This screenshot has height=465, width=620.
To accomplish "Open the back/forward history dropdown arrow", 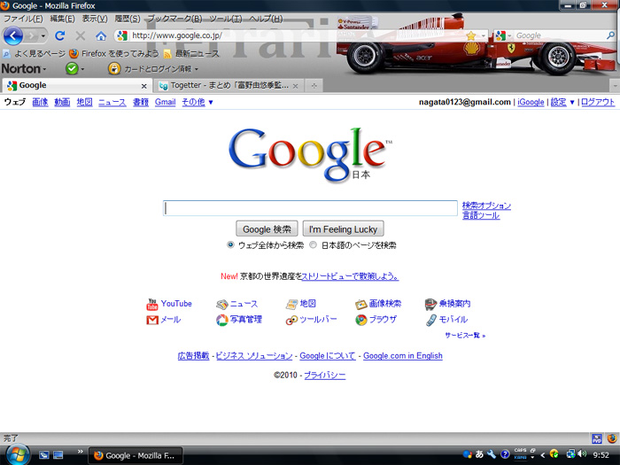I will pos(43,36).
